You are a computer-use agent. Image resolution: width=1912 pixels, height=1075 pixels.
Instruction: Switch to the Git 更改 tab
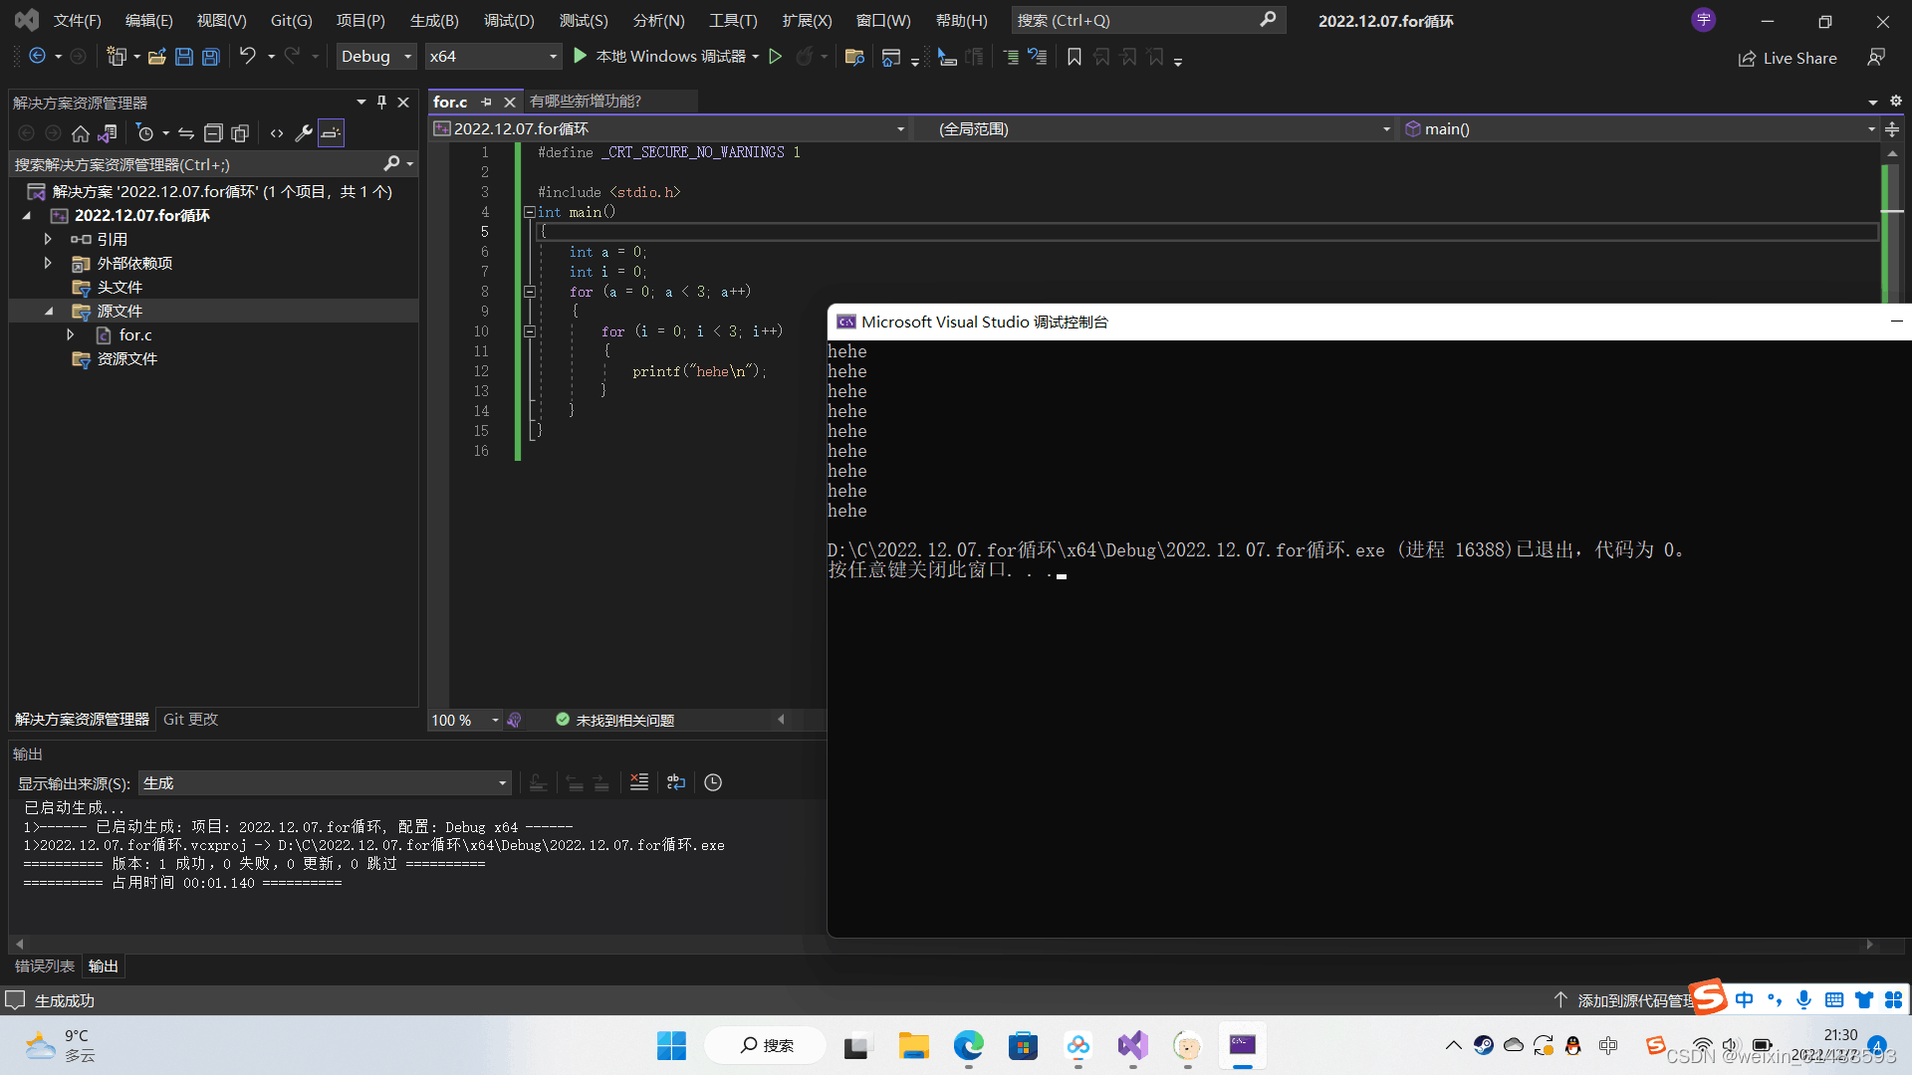pos(190,719)
